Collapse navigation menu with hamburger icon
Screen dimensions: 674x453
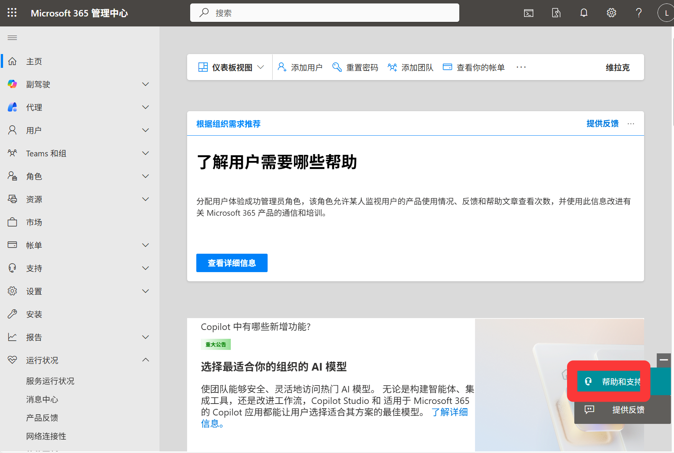point(12,38)
